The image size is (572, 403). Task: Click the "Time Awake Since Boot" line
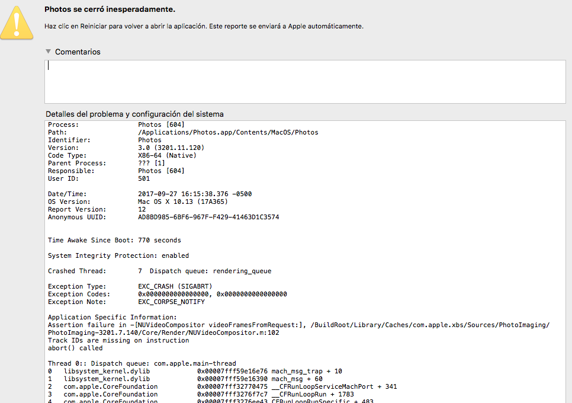pyautogui.click(x=114, y=240)
